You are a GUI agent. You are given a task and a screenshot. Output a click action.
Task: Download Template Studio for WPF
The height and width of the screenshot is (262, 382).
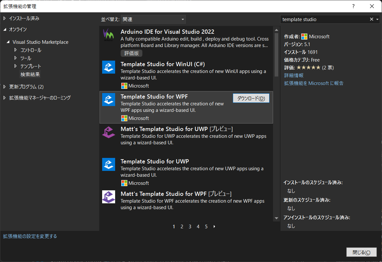coord(251,98)
